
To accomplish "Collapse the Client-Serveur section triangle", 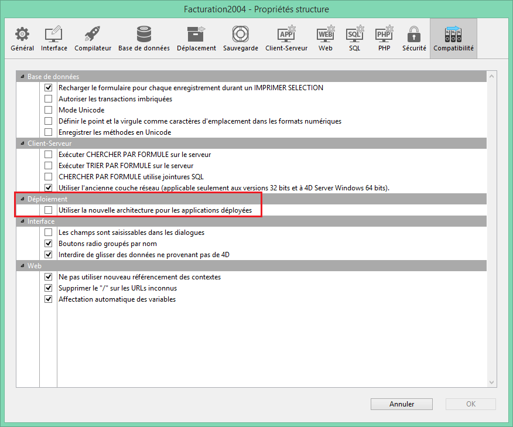I will pyautogui.click(x=22, y=144).
